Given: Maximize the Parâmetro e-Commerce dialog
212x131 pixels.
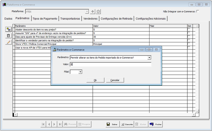Looking at the screenshot, I should tap(149, 50).
